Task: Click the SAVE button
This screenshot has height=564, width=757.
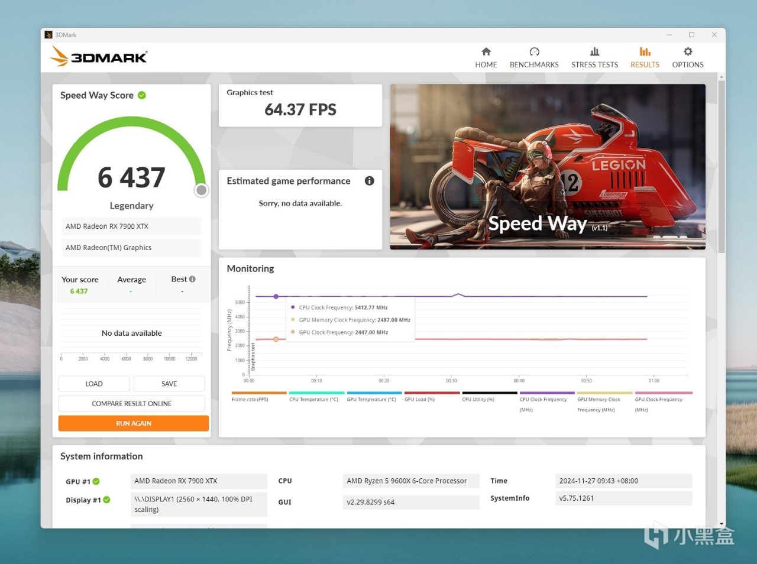Action: pyautogui.click(x=169, y=384)
